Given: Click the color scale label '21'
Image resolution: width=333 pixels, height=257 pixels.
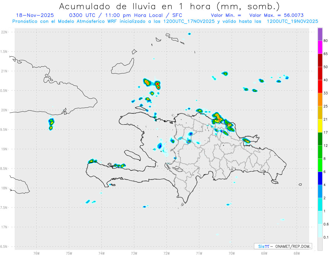Looking at the screenshot, I should point(326,119).
